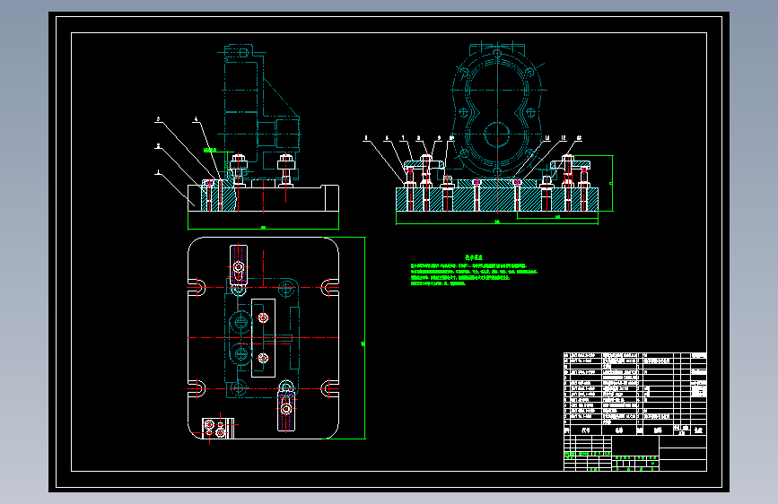Click the upper-left U-slot on the plan view base plate
This screenshot has width=778, height=504.
point(197,288)
